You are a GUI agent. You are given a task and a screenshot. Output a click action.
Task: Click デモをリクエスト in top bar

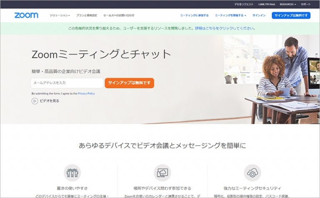244,4
